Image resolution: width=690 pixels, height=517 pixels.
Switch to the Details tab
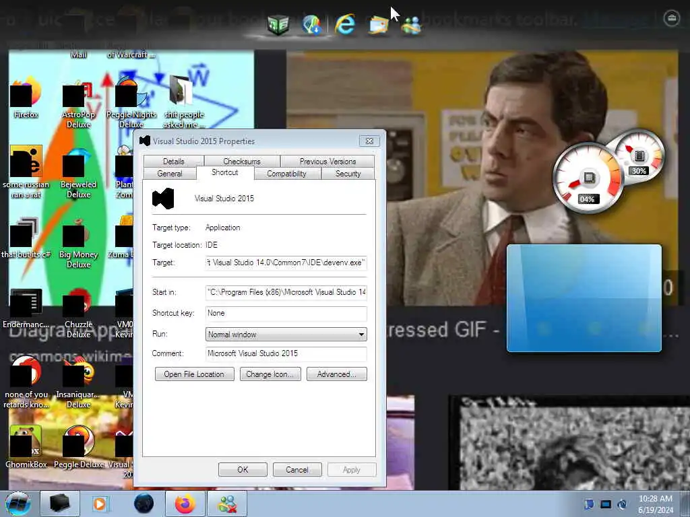pos(174,162)
